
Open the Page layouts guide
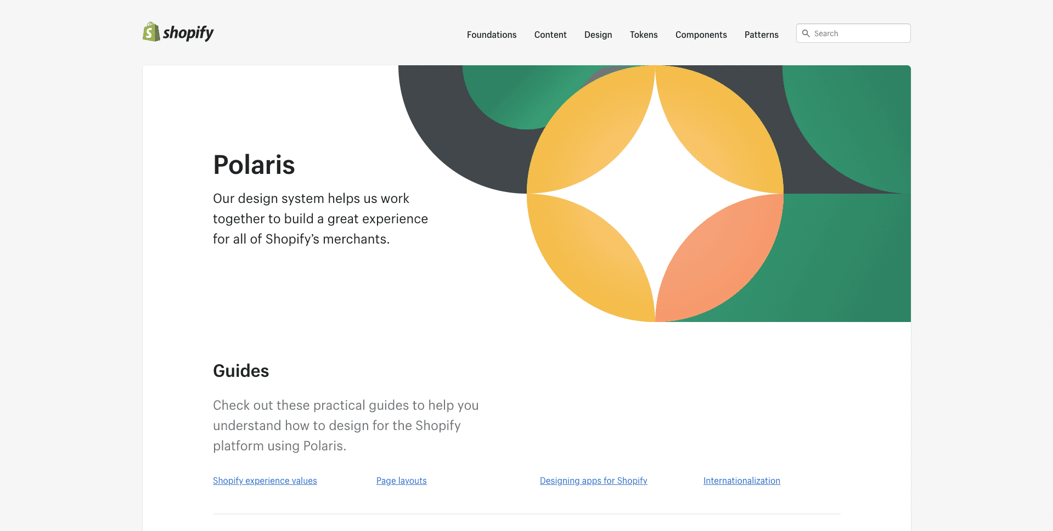coord(402,481)
